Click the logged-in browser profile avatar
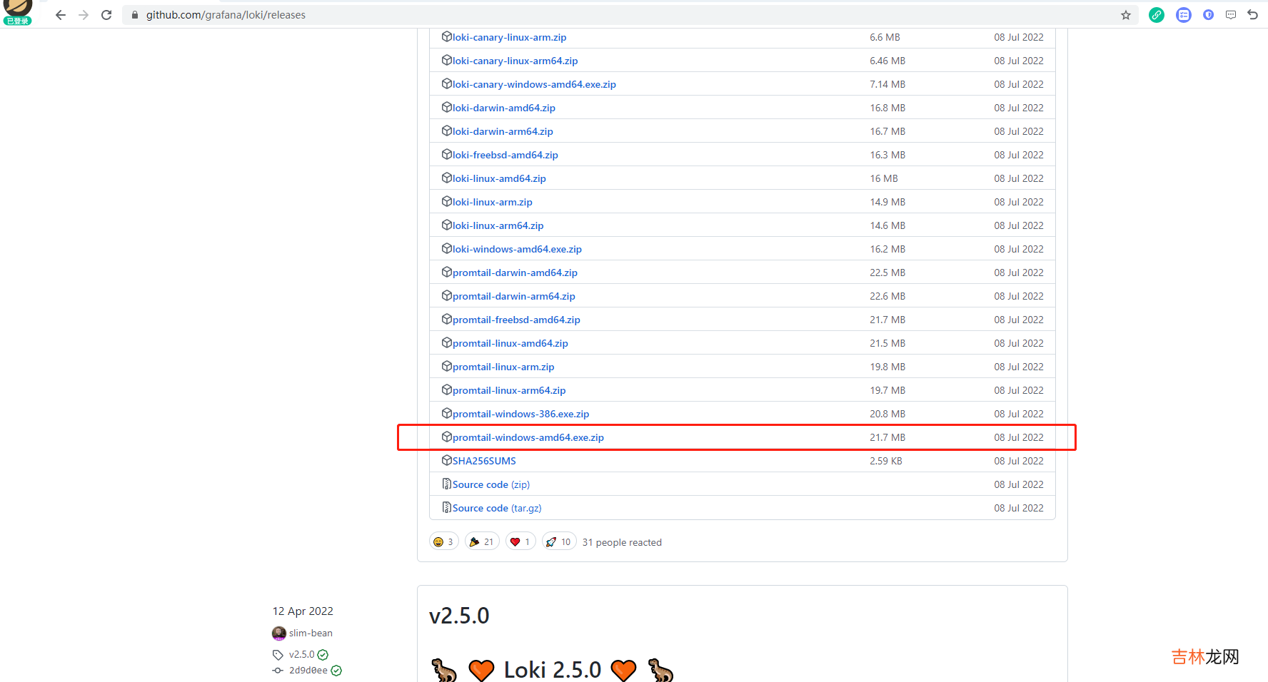The height and width of the screenshot is (682, 1268). [x=18, y=12]
